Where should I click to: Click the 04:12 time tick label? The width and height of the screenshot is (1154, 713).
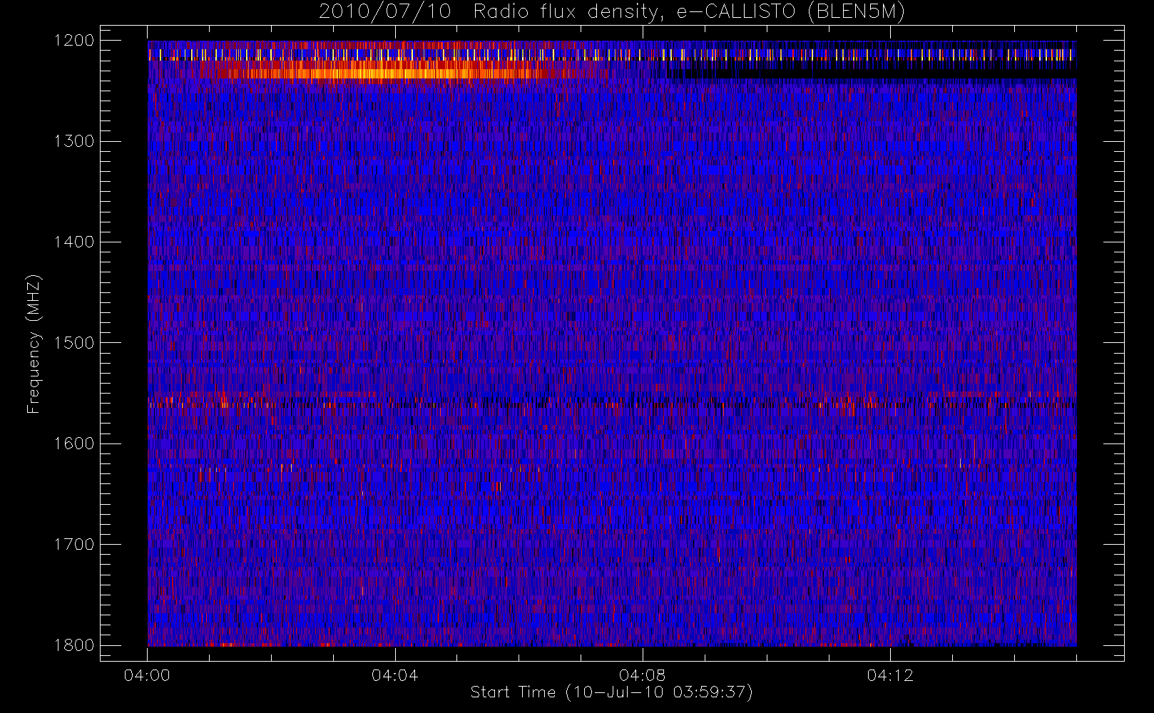tap(890, 675)
